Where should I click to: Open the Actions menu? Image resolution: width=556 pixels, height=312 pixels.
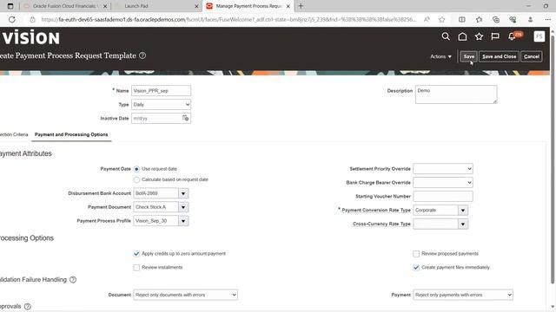(x=440, y=56)
